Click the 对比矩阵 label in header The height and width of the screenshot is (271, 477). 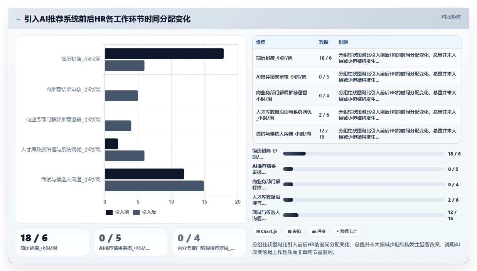(451, 17)
